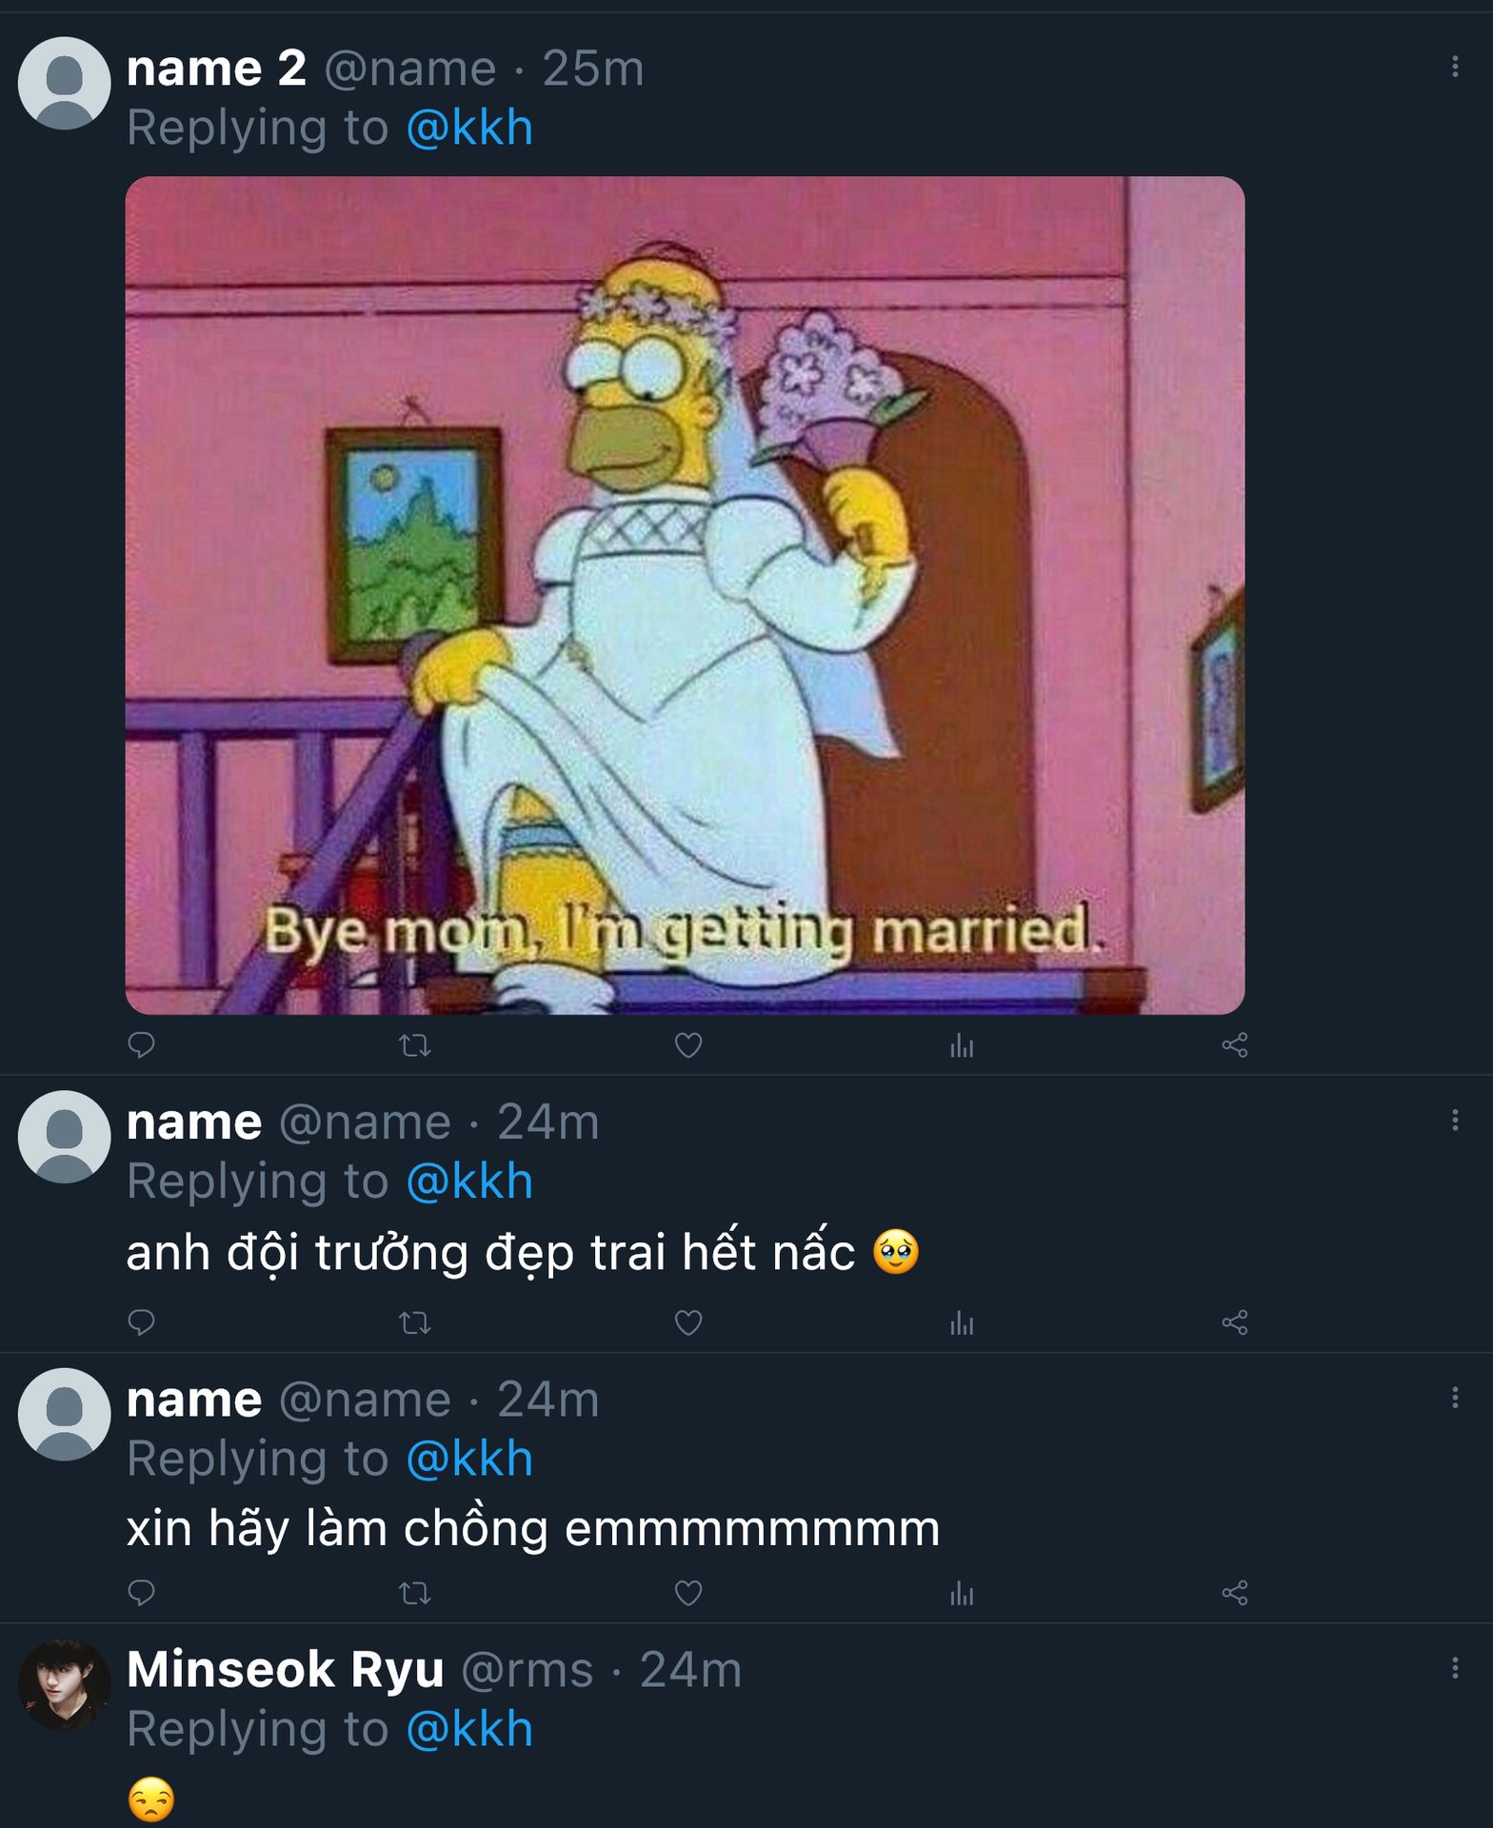Click name 2's default profile avatar
This screenshot has width=1493, height=1828.
point(64,83)
